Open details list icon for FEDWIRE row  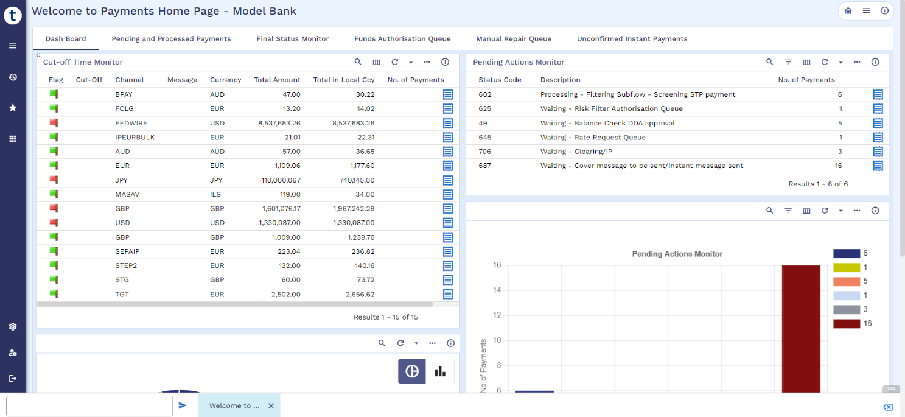pos(448,123)
